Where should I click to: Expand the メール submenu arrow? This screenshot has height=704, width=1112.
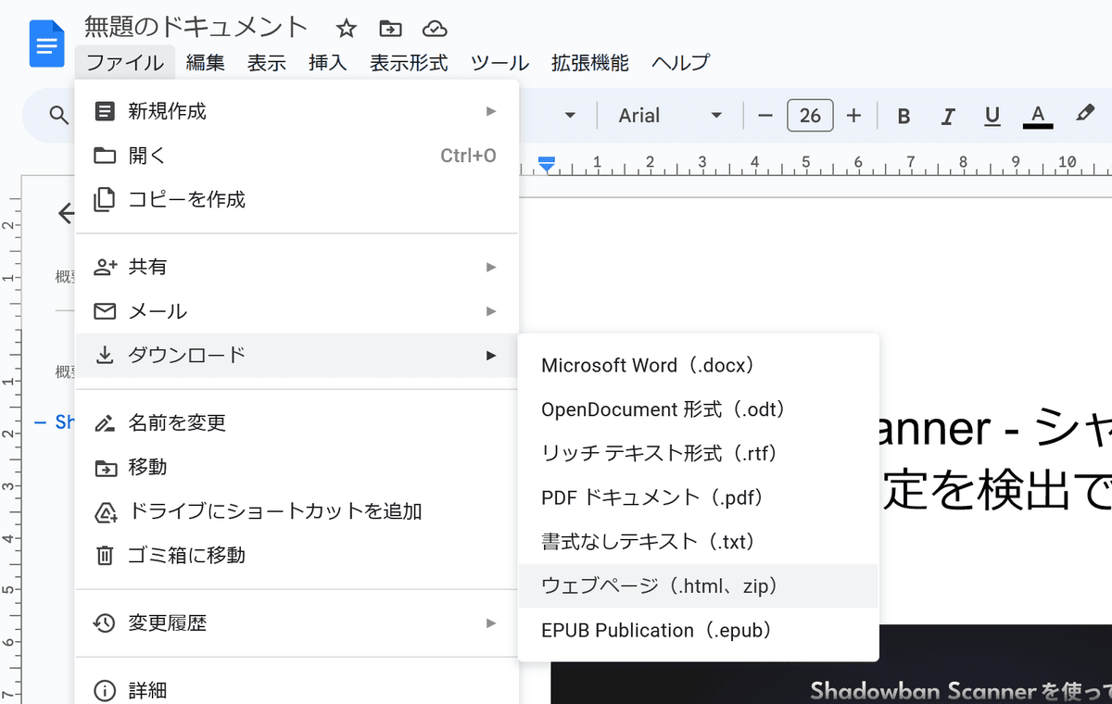(491, 311)
